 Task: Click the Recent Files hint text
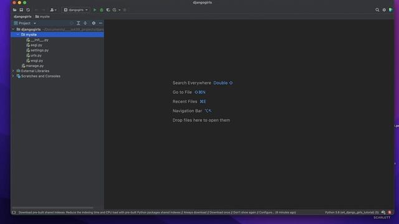point(185,101)
